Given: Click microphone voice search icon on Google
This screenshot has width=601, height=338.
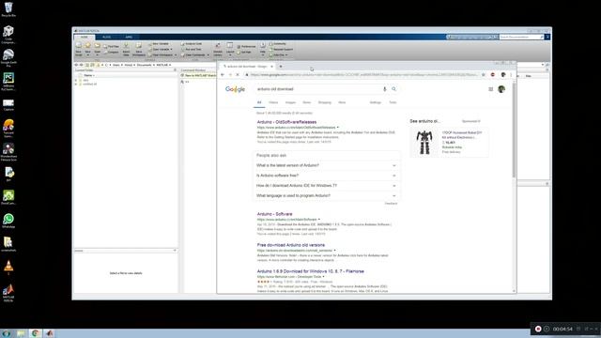Looking at the screenshot, I should (384, 89).
